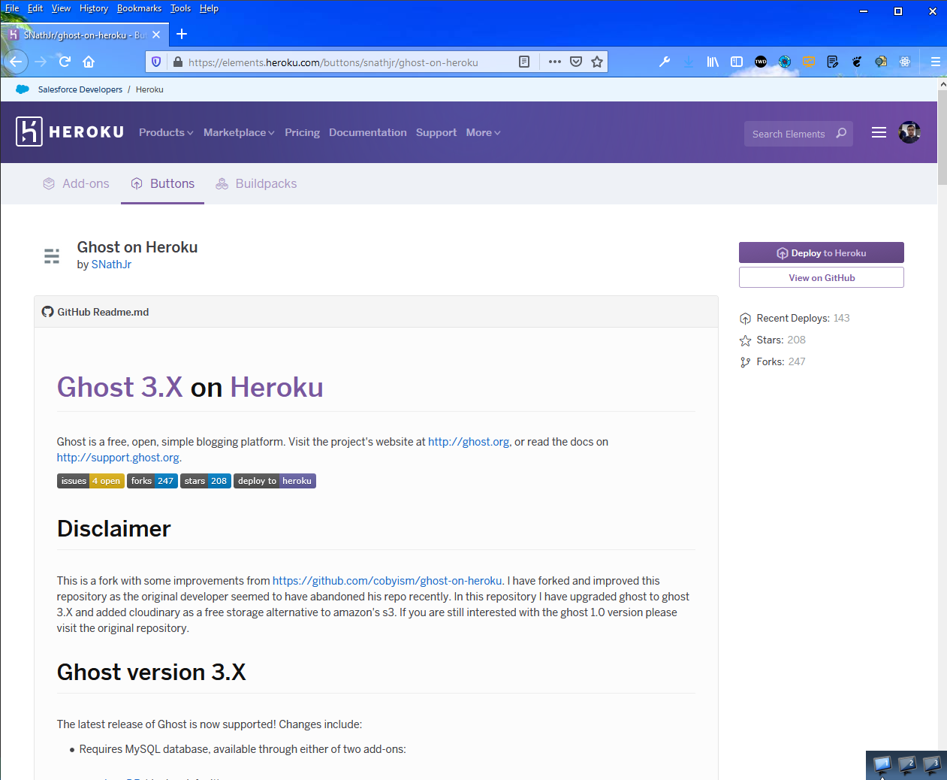Bookmark this page with the star
947x780 pixels.
[597, 62]
